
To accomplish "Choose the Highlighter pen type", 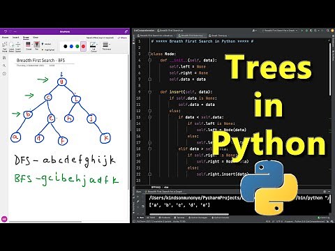I will tap(48, 50).
